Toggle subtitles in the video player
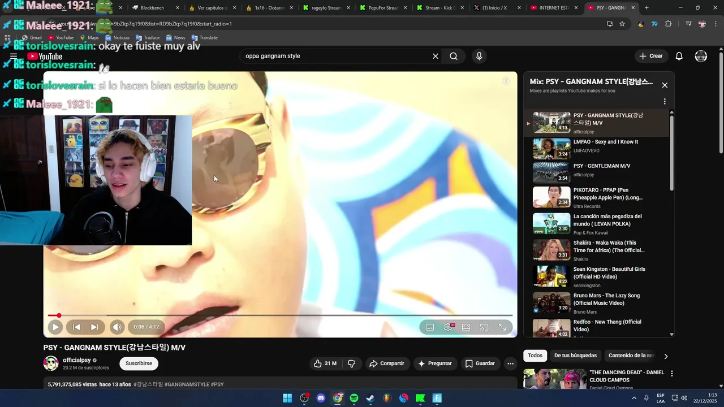The height and width of the screenshot is (407, 724). (430, 327)
